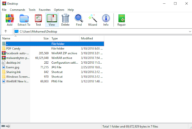Click size value 205,569
Viewport: 192px width, 129px height.
click(44, 53)
